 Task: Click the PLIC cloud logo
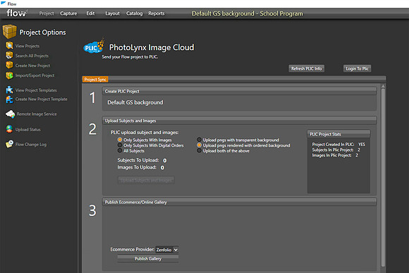(x=94, y=47)
